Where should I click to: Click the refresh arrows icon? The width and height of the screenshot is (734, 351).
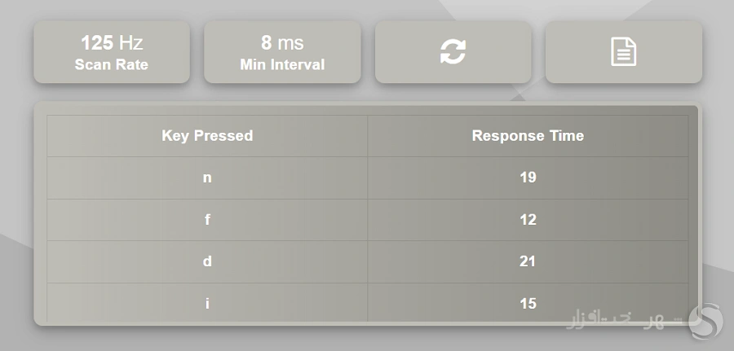pos(453,51)
